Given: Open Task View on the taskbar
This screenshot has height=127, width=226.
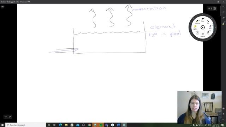Looking at the screenshot, I should (54, 125).
